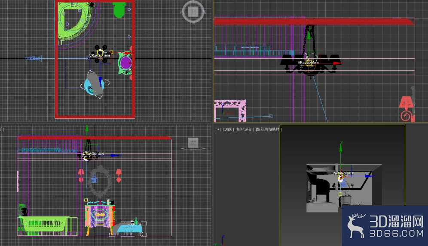Click the ViewCube face in the bottom-left viewport
428x246 pixels.
(193, 142)
